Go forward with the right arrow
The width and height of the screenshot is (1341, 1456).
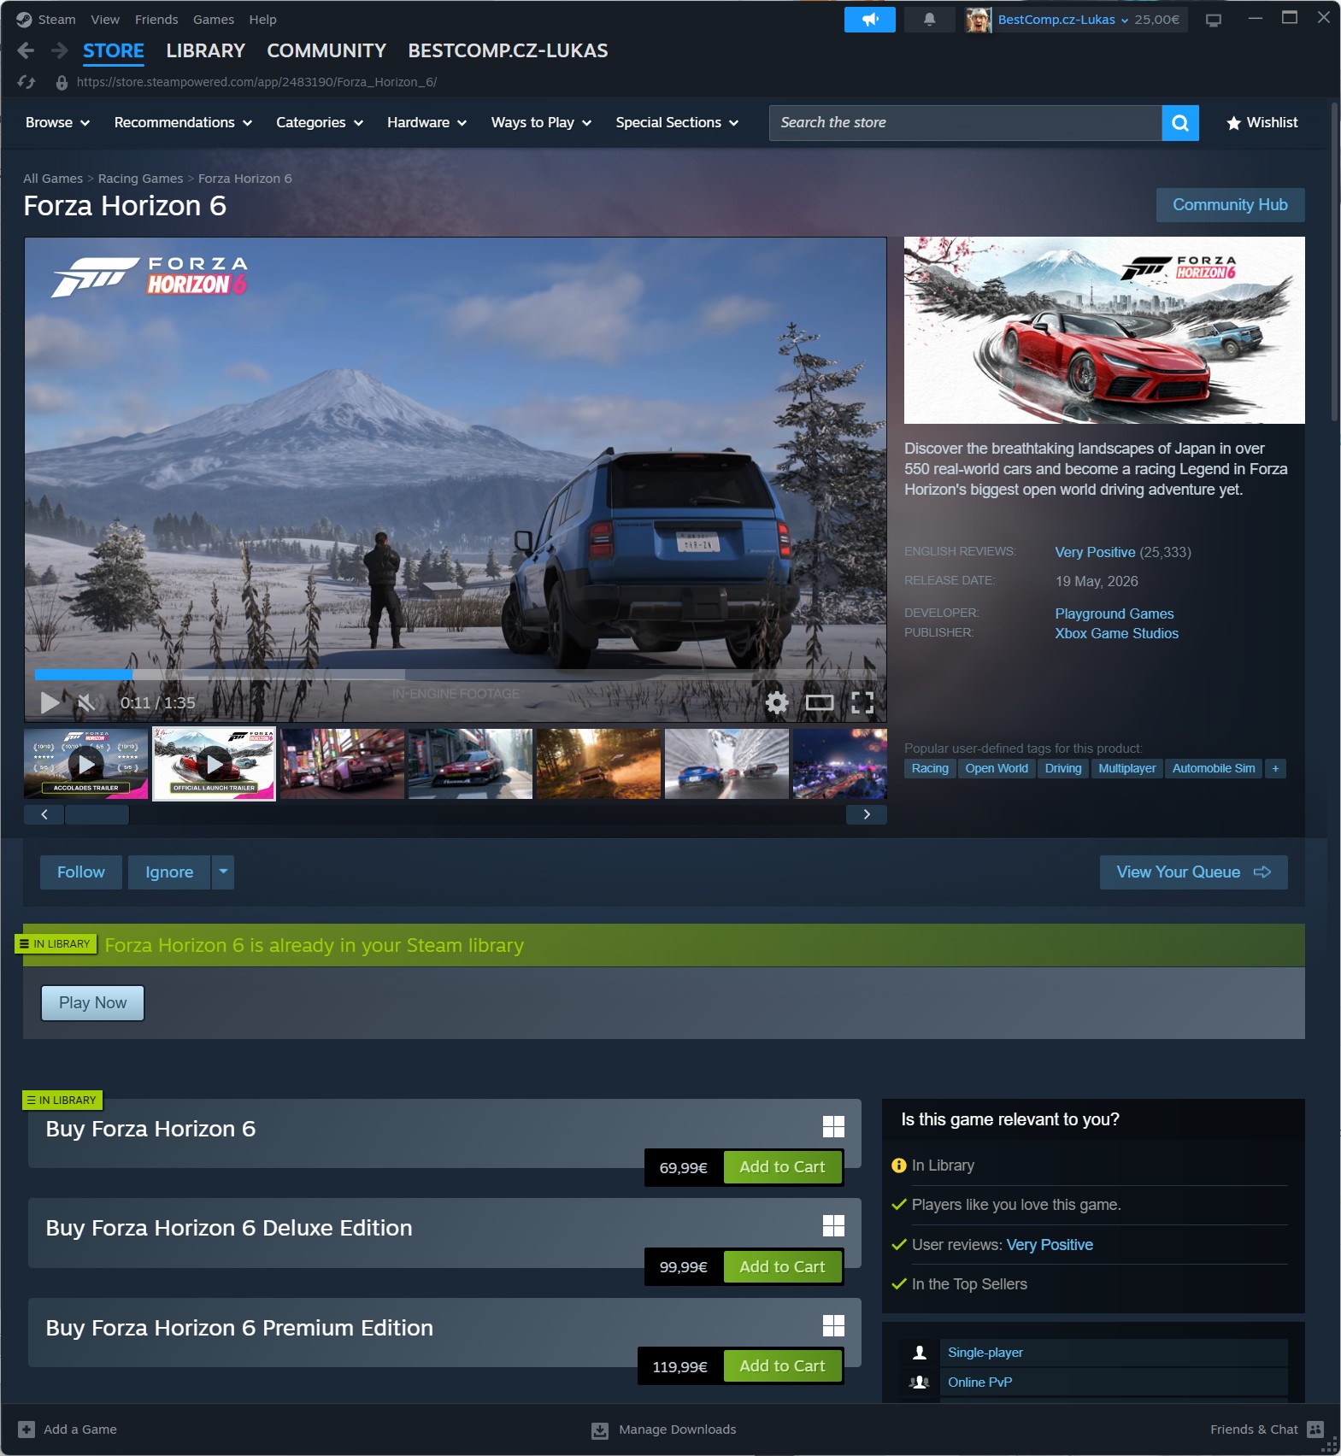[59, 50]
